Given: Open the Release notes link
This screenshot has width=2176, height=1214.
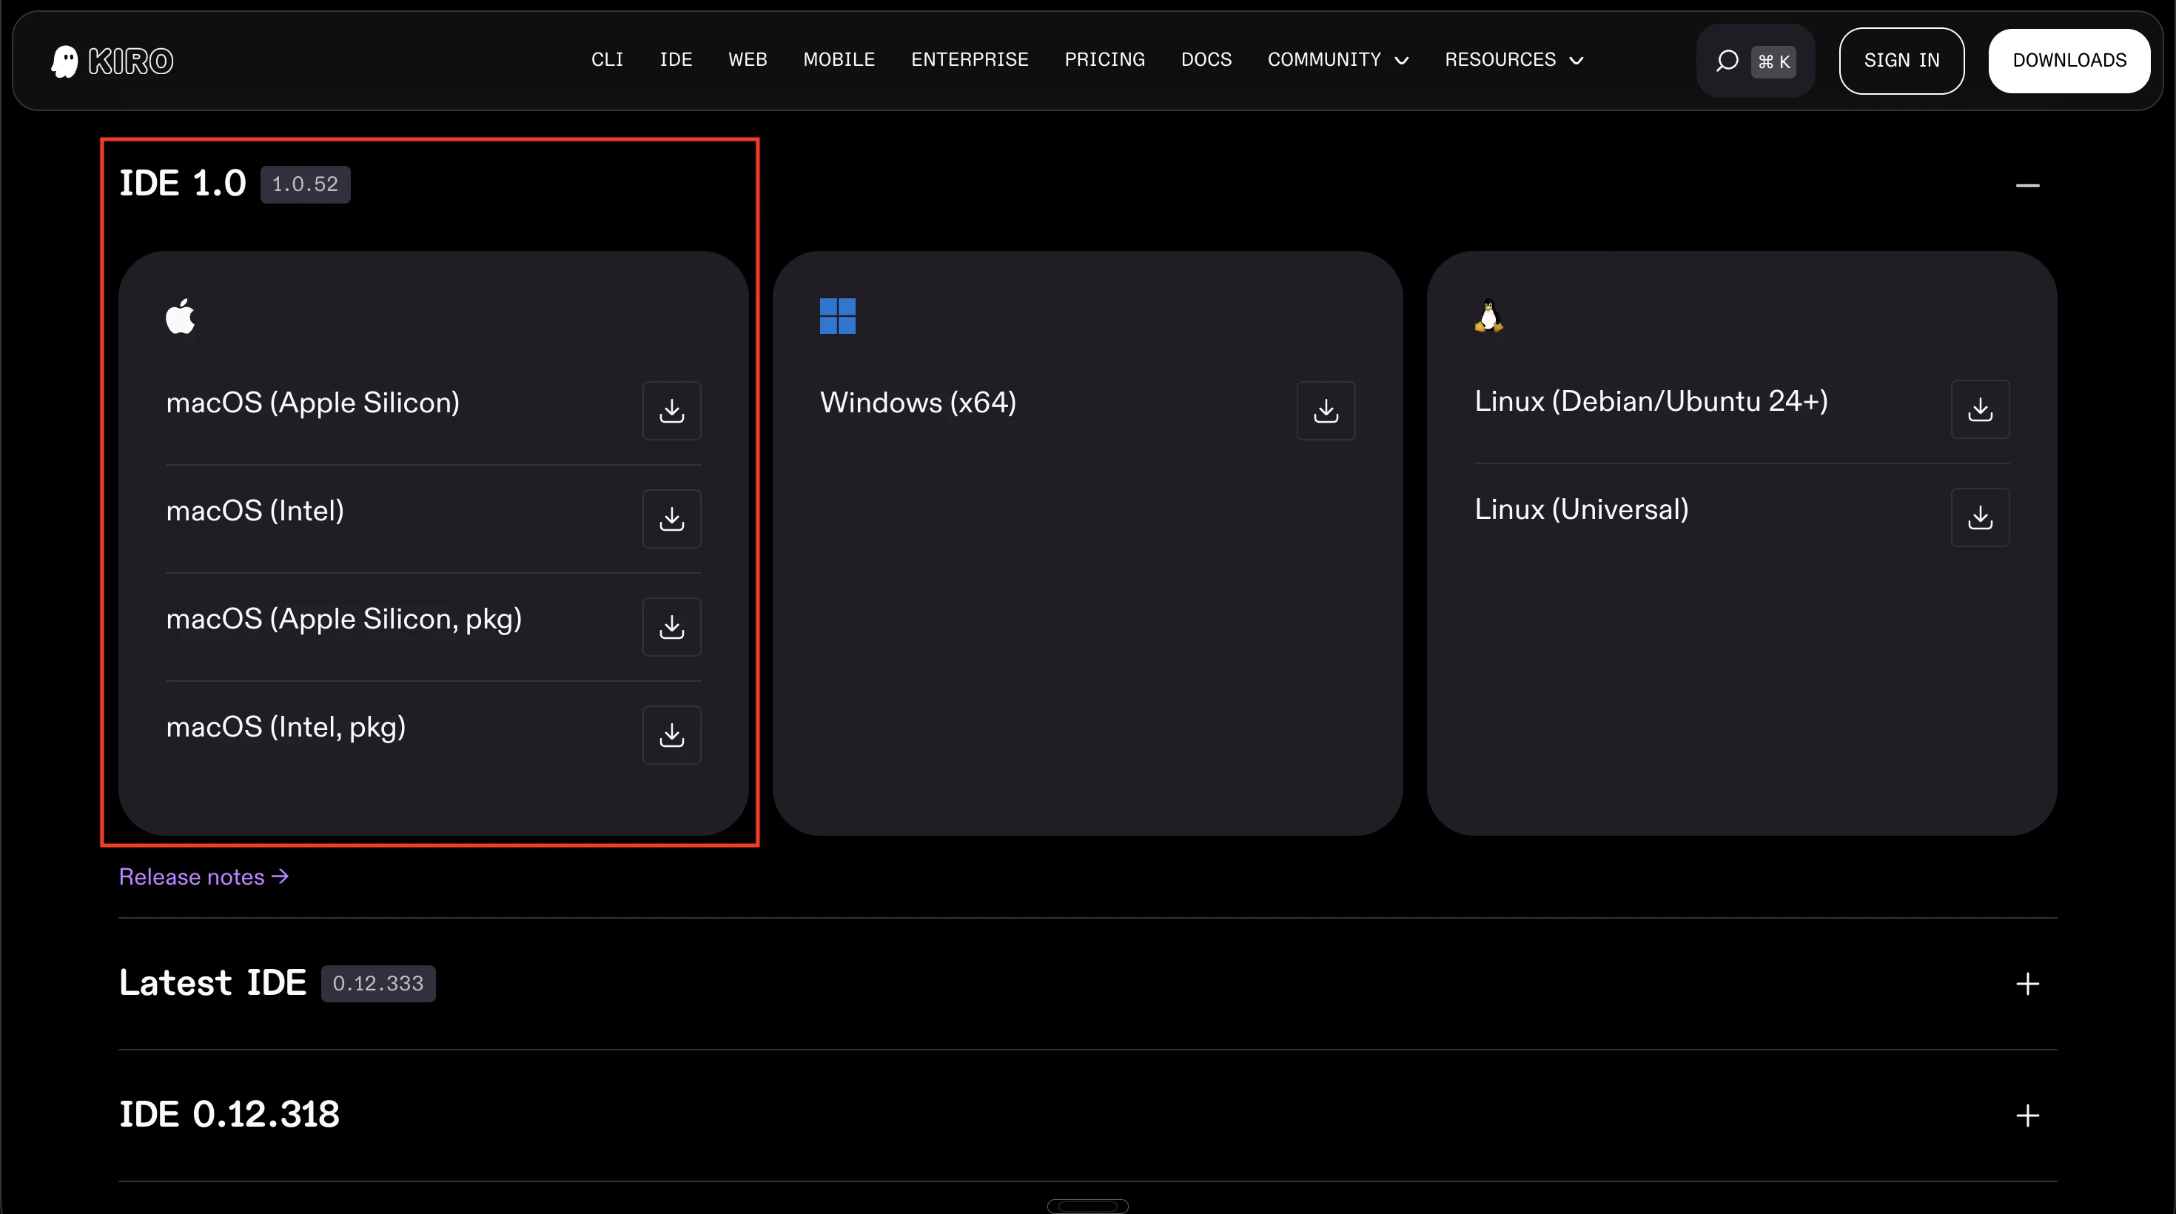Looking at the screenshot, I should coord(204,877).
